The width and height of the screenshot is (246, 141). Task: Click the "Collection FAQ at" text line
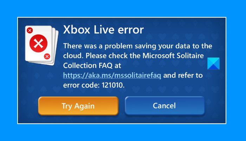pos(92,66)
